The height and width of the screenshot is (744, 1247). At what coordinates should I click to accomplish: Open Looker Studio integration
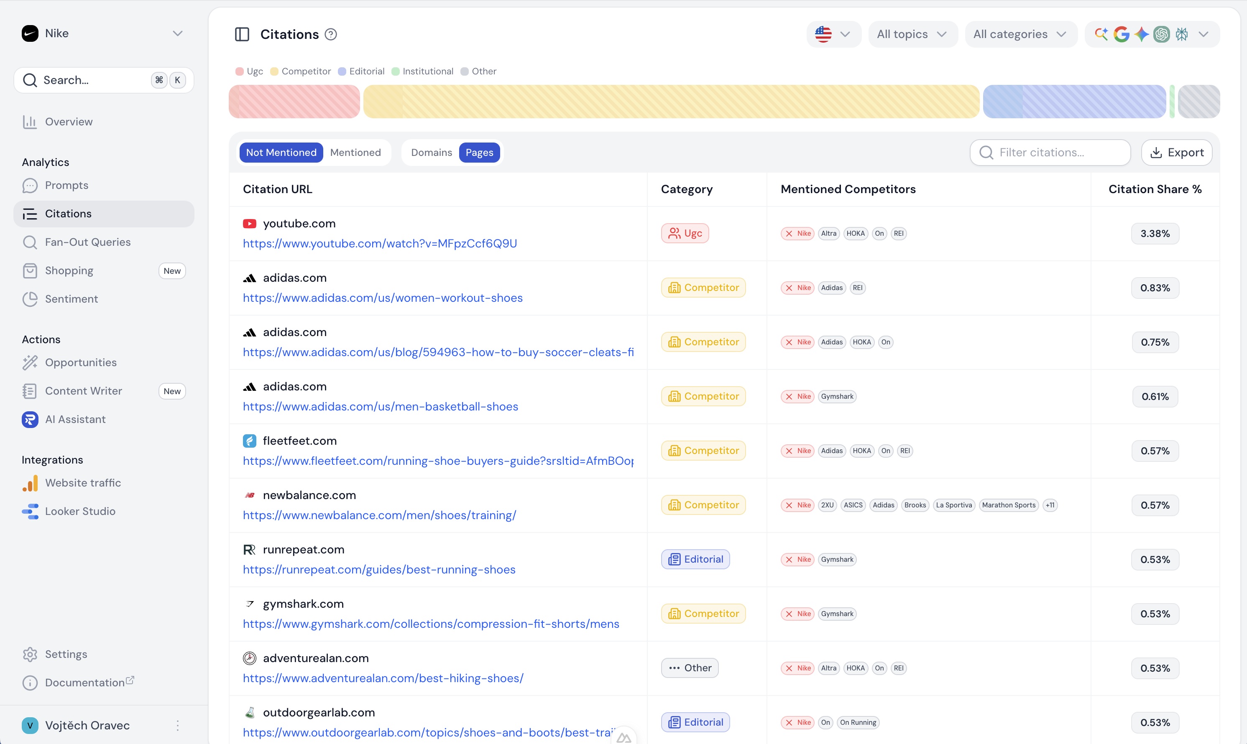80,511
